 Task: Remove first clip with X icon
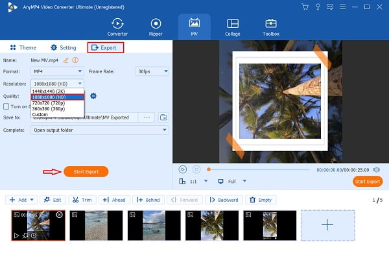[x=59, y=215]
